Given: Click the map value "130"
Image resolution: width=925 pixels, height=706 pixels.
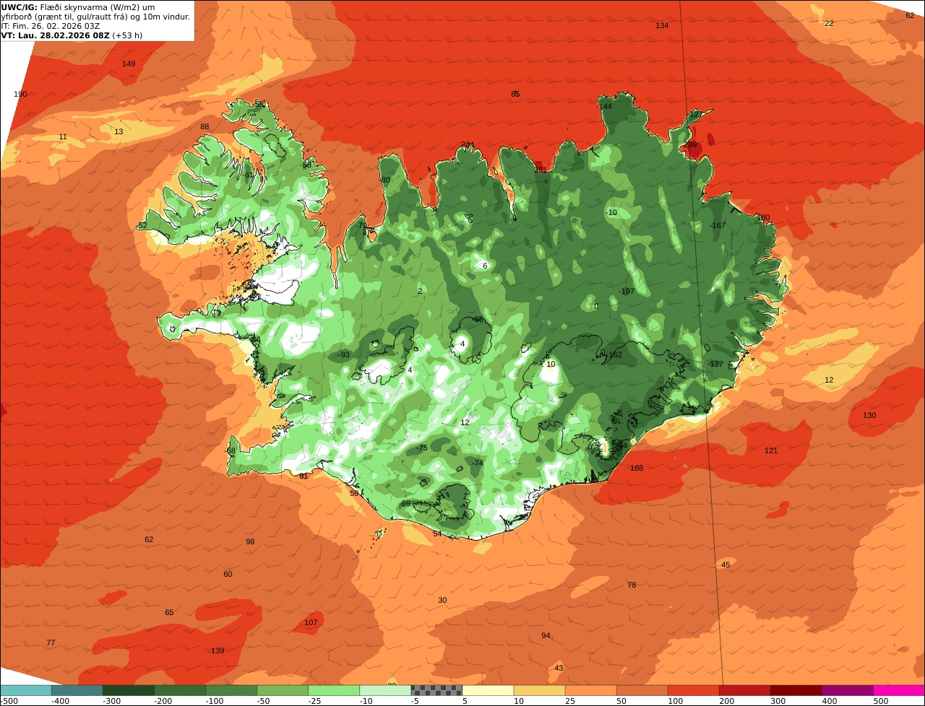Looking at the screenshot, I should pyautogui.click(x=869, y=416).
